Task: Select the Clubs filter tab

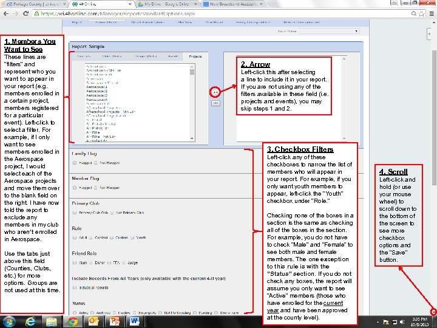Action: pyautogui.click(x=112, y=56)
